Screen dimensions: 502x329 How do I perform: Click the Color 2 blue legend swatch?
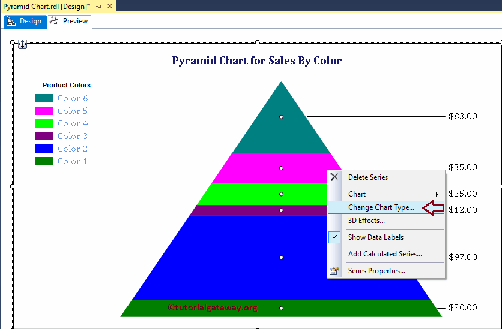(44, 149)
